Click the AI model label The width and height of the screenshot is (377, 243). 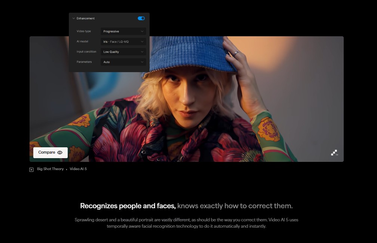[82, 41]
